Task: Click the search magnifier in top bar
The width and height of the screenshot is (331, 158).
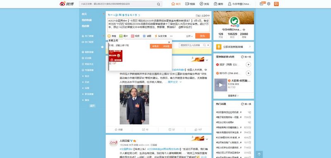Action: tap(158, 4)
